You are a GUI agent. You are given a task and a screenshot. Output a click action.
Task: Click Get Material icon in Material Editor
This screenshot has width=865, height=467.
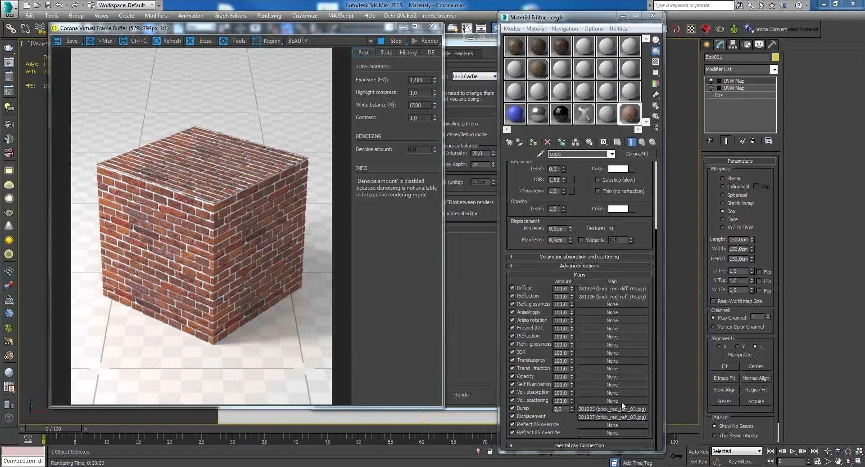tap(509, 142)
